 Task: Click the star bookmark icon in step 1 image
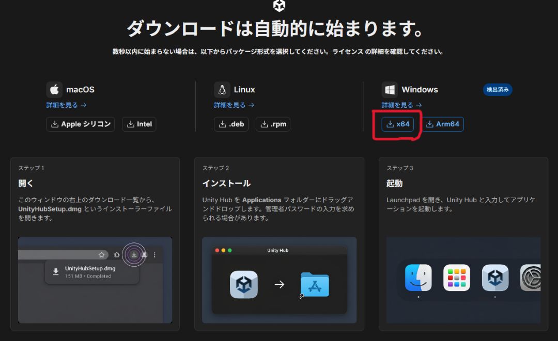tap(101, 255)
